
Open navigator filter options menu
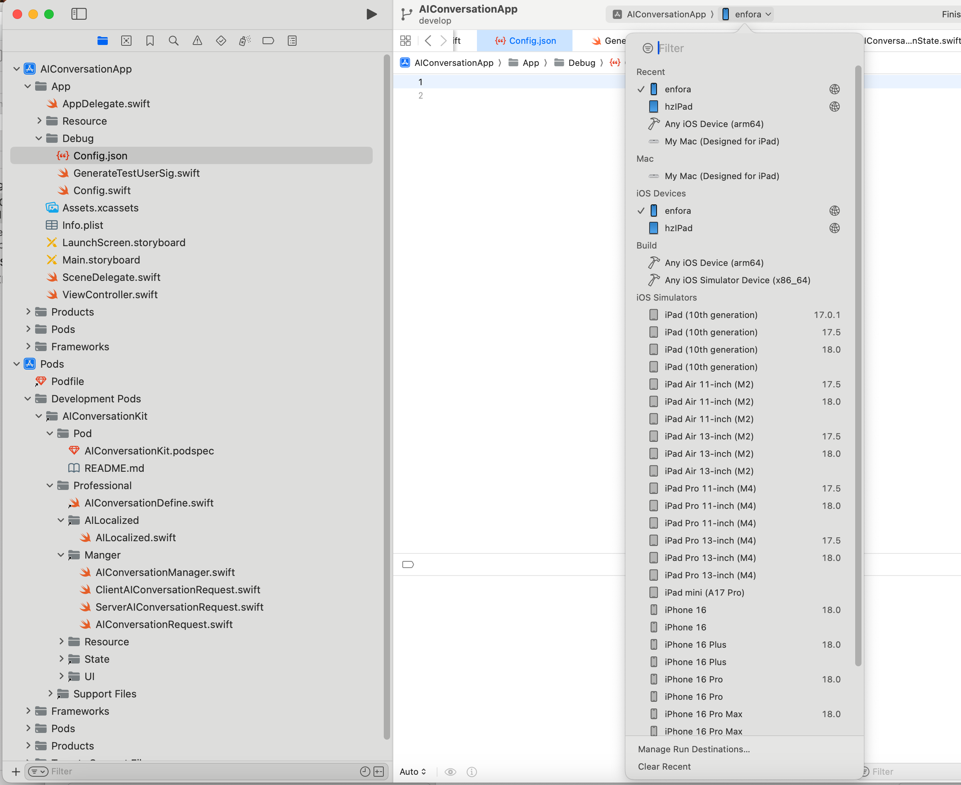[x=38, y=772]
